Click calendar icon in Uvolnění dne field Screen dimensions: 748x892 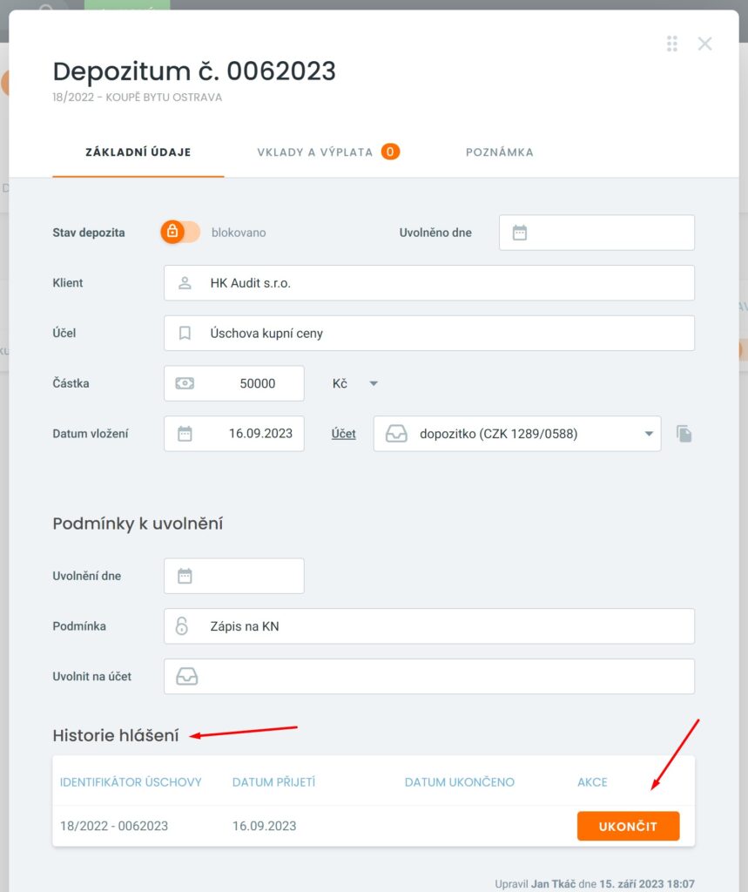185,576
